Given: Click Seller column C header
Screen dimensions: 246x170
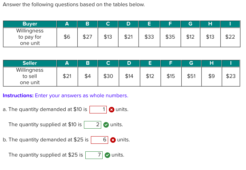Looking at the screenshot, I should (108, 63).
